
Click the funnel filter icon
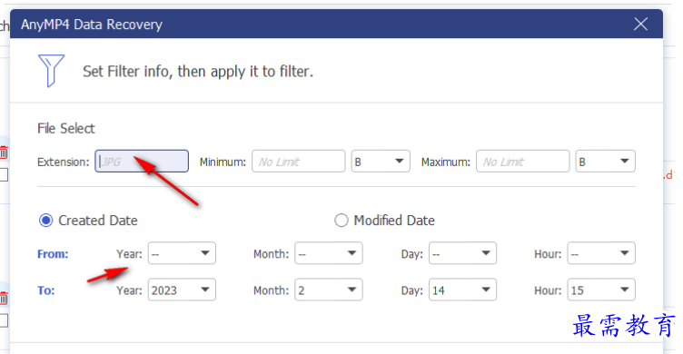51,71
